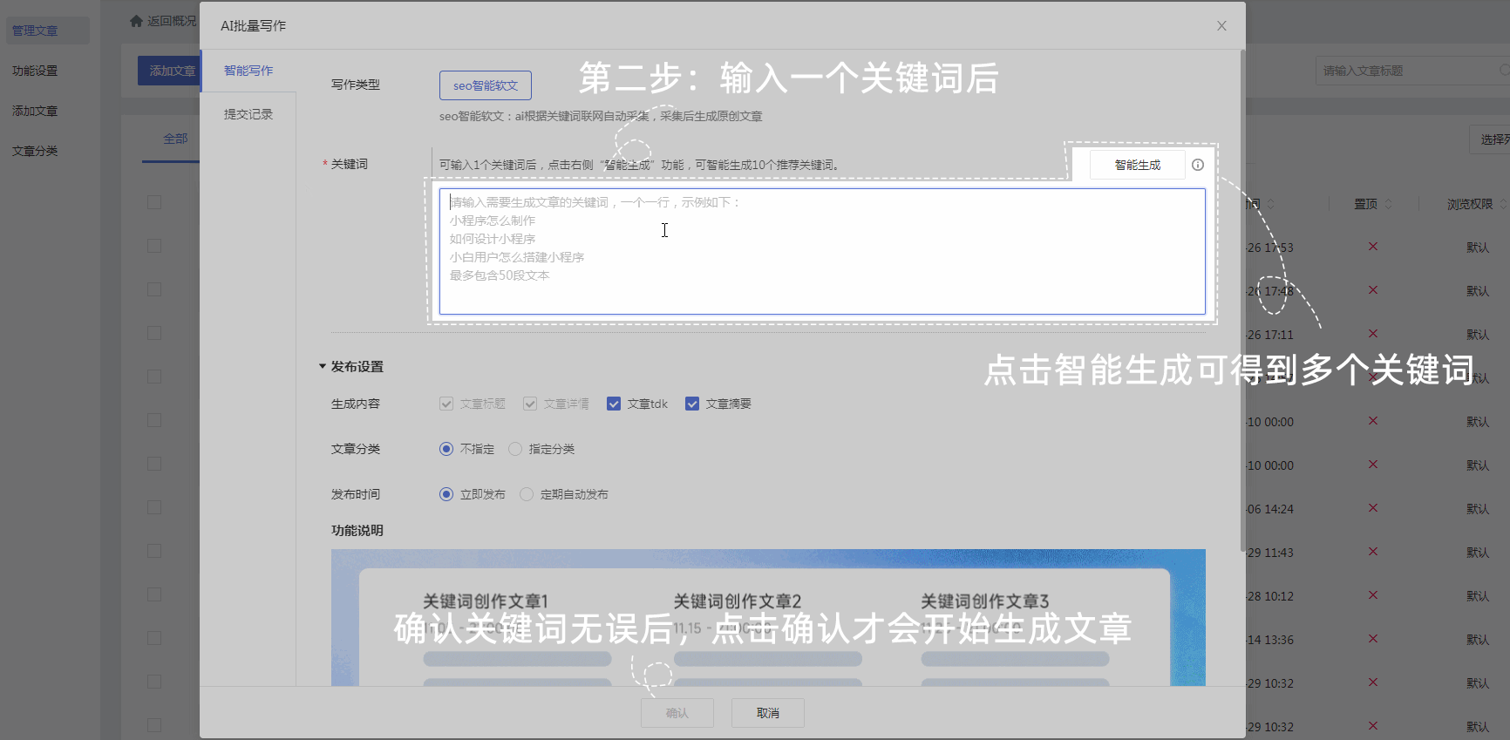Select the 不指定 category radio

point(446,449)
